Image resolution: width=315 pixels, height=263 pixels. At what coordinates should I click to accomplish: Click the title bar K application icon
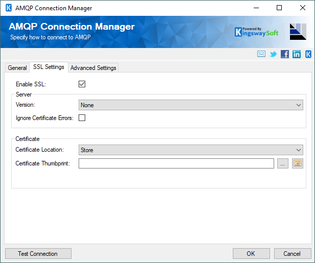(x=9, y=8)
